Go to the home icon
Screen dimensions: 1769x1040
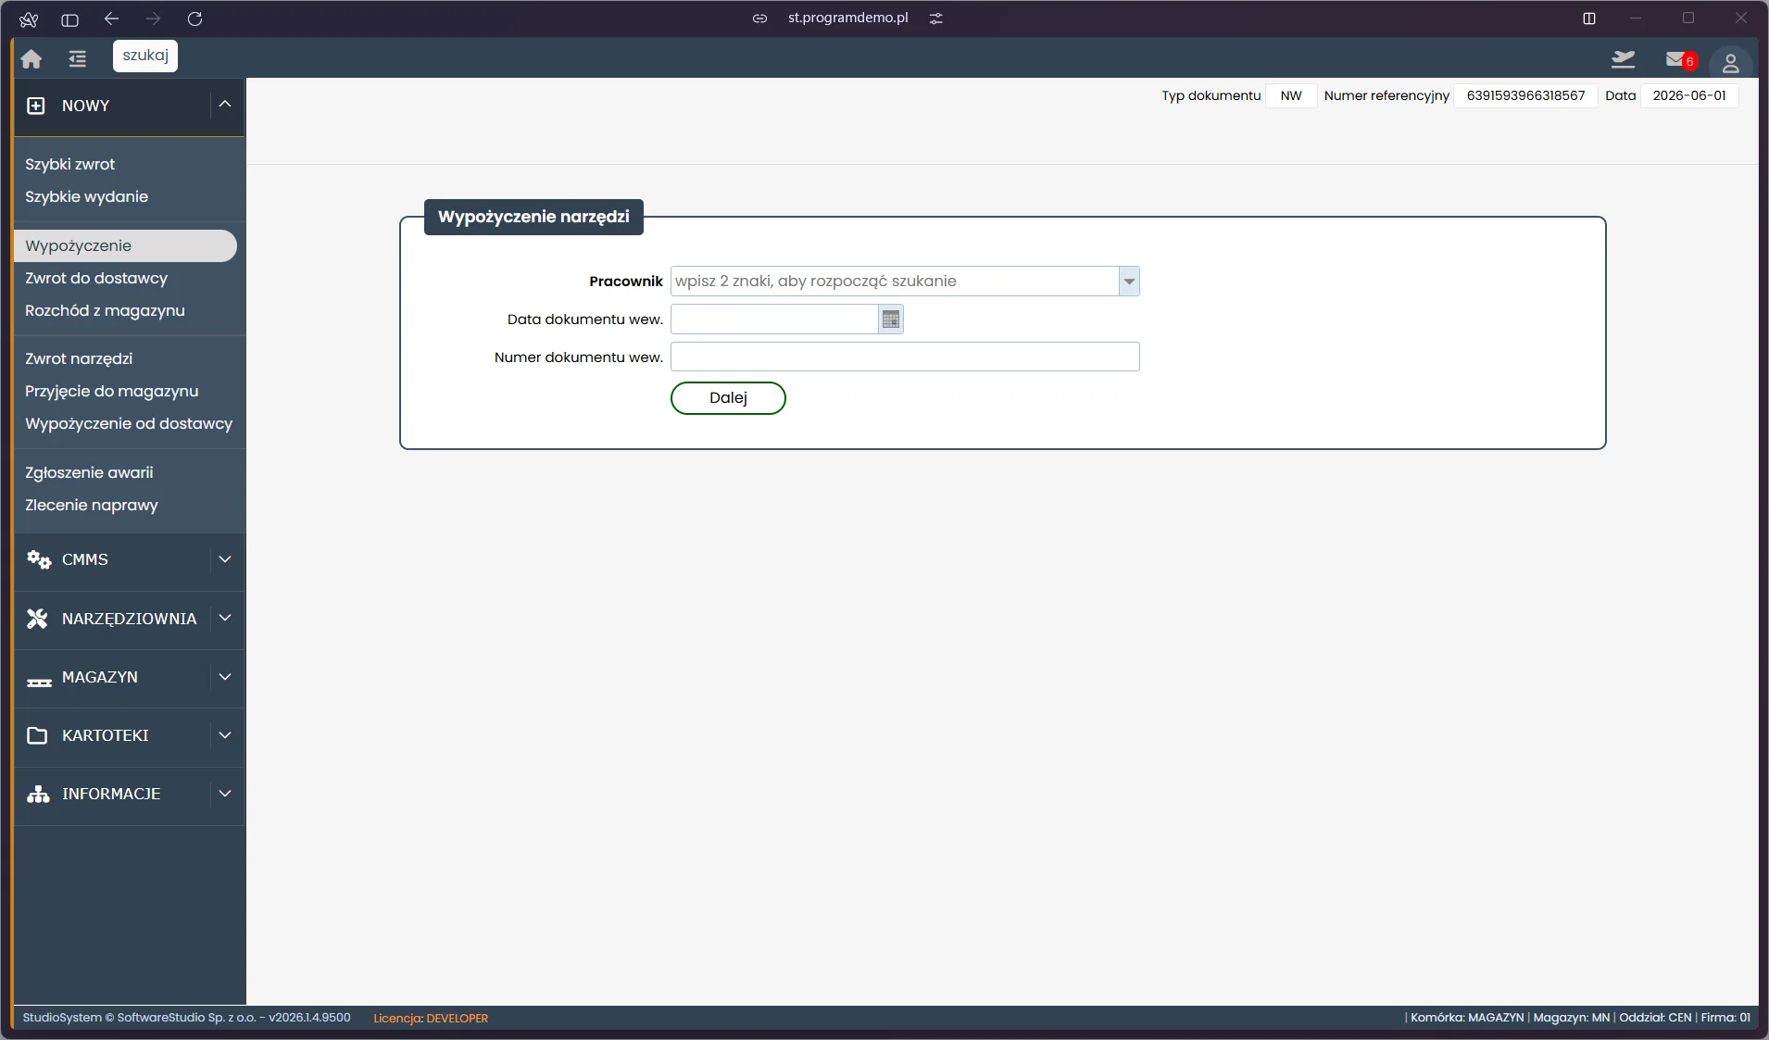31,59
